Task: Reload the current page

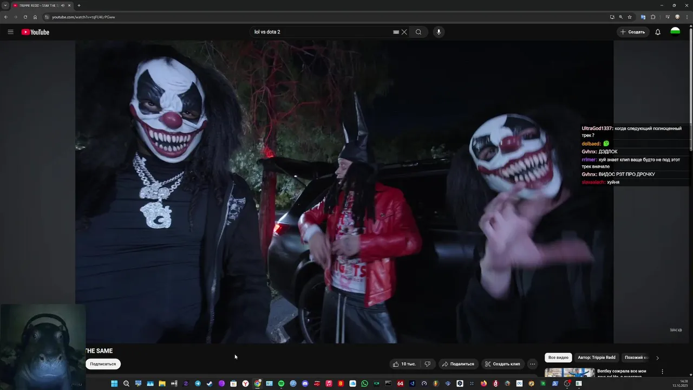Action: tap(25, 17)
